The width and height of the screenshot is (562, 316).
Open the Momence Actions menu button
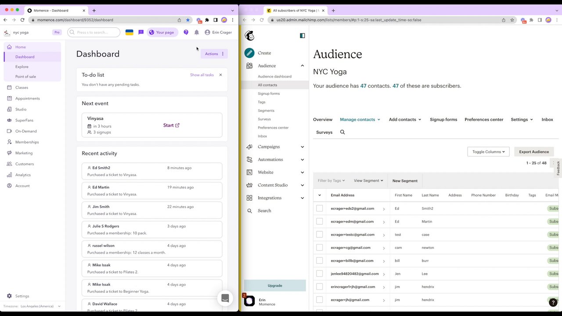pyautogui.click(x=214, y=54)
